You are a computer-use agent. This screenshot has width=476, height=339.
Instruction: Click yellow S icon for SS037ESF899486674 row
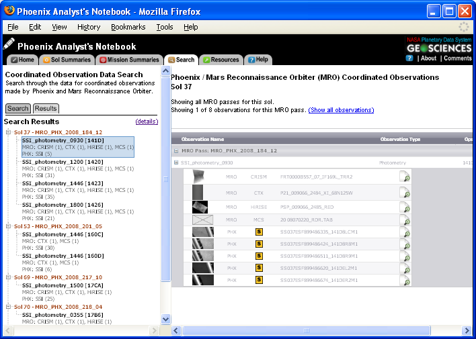[x=259, y=280]
